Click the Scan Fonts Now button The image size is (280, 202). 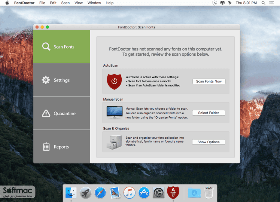[x=209, y=82]
